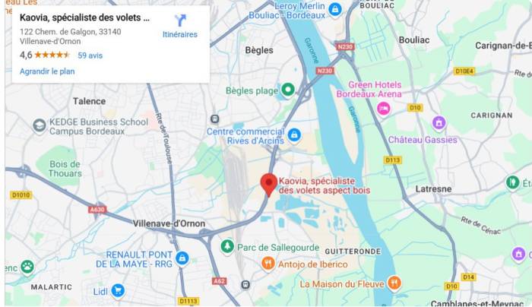
Task: Open the KEDGE Business School graduation-cap icon
Action: point(39,126)
